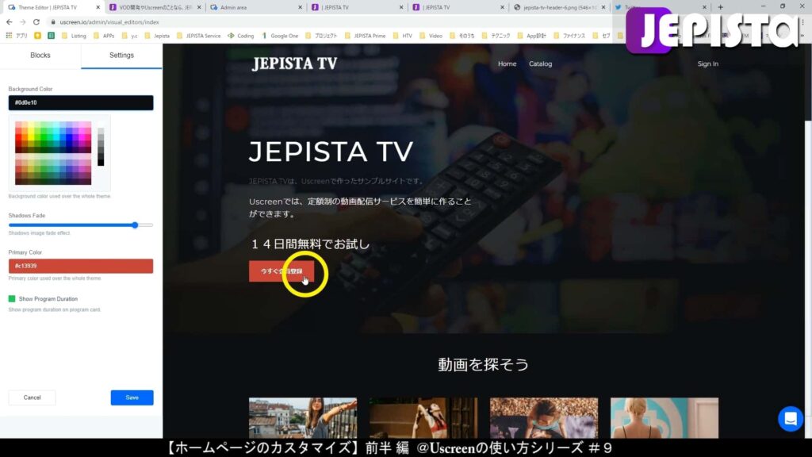Close the Theme Editor browser tab
Screen dimensions: 812x457
98,7
